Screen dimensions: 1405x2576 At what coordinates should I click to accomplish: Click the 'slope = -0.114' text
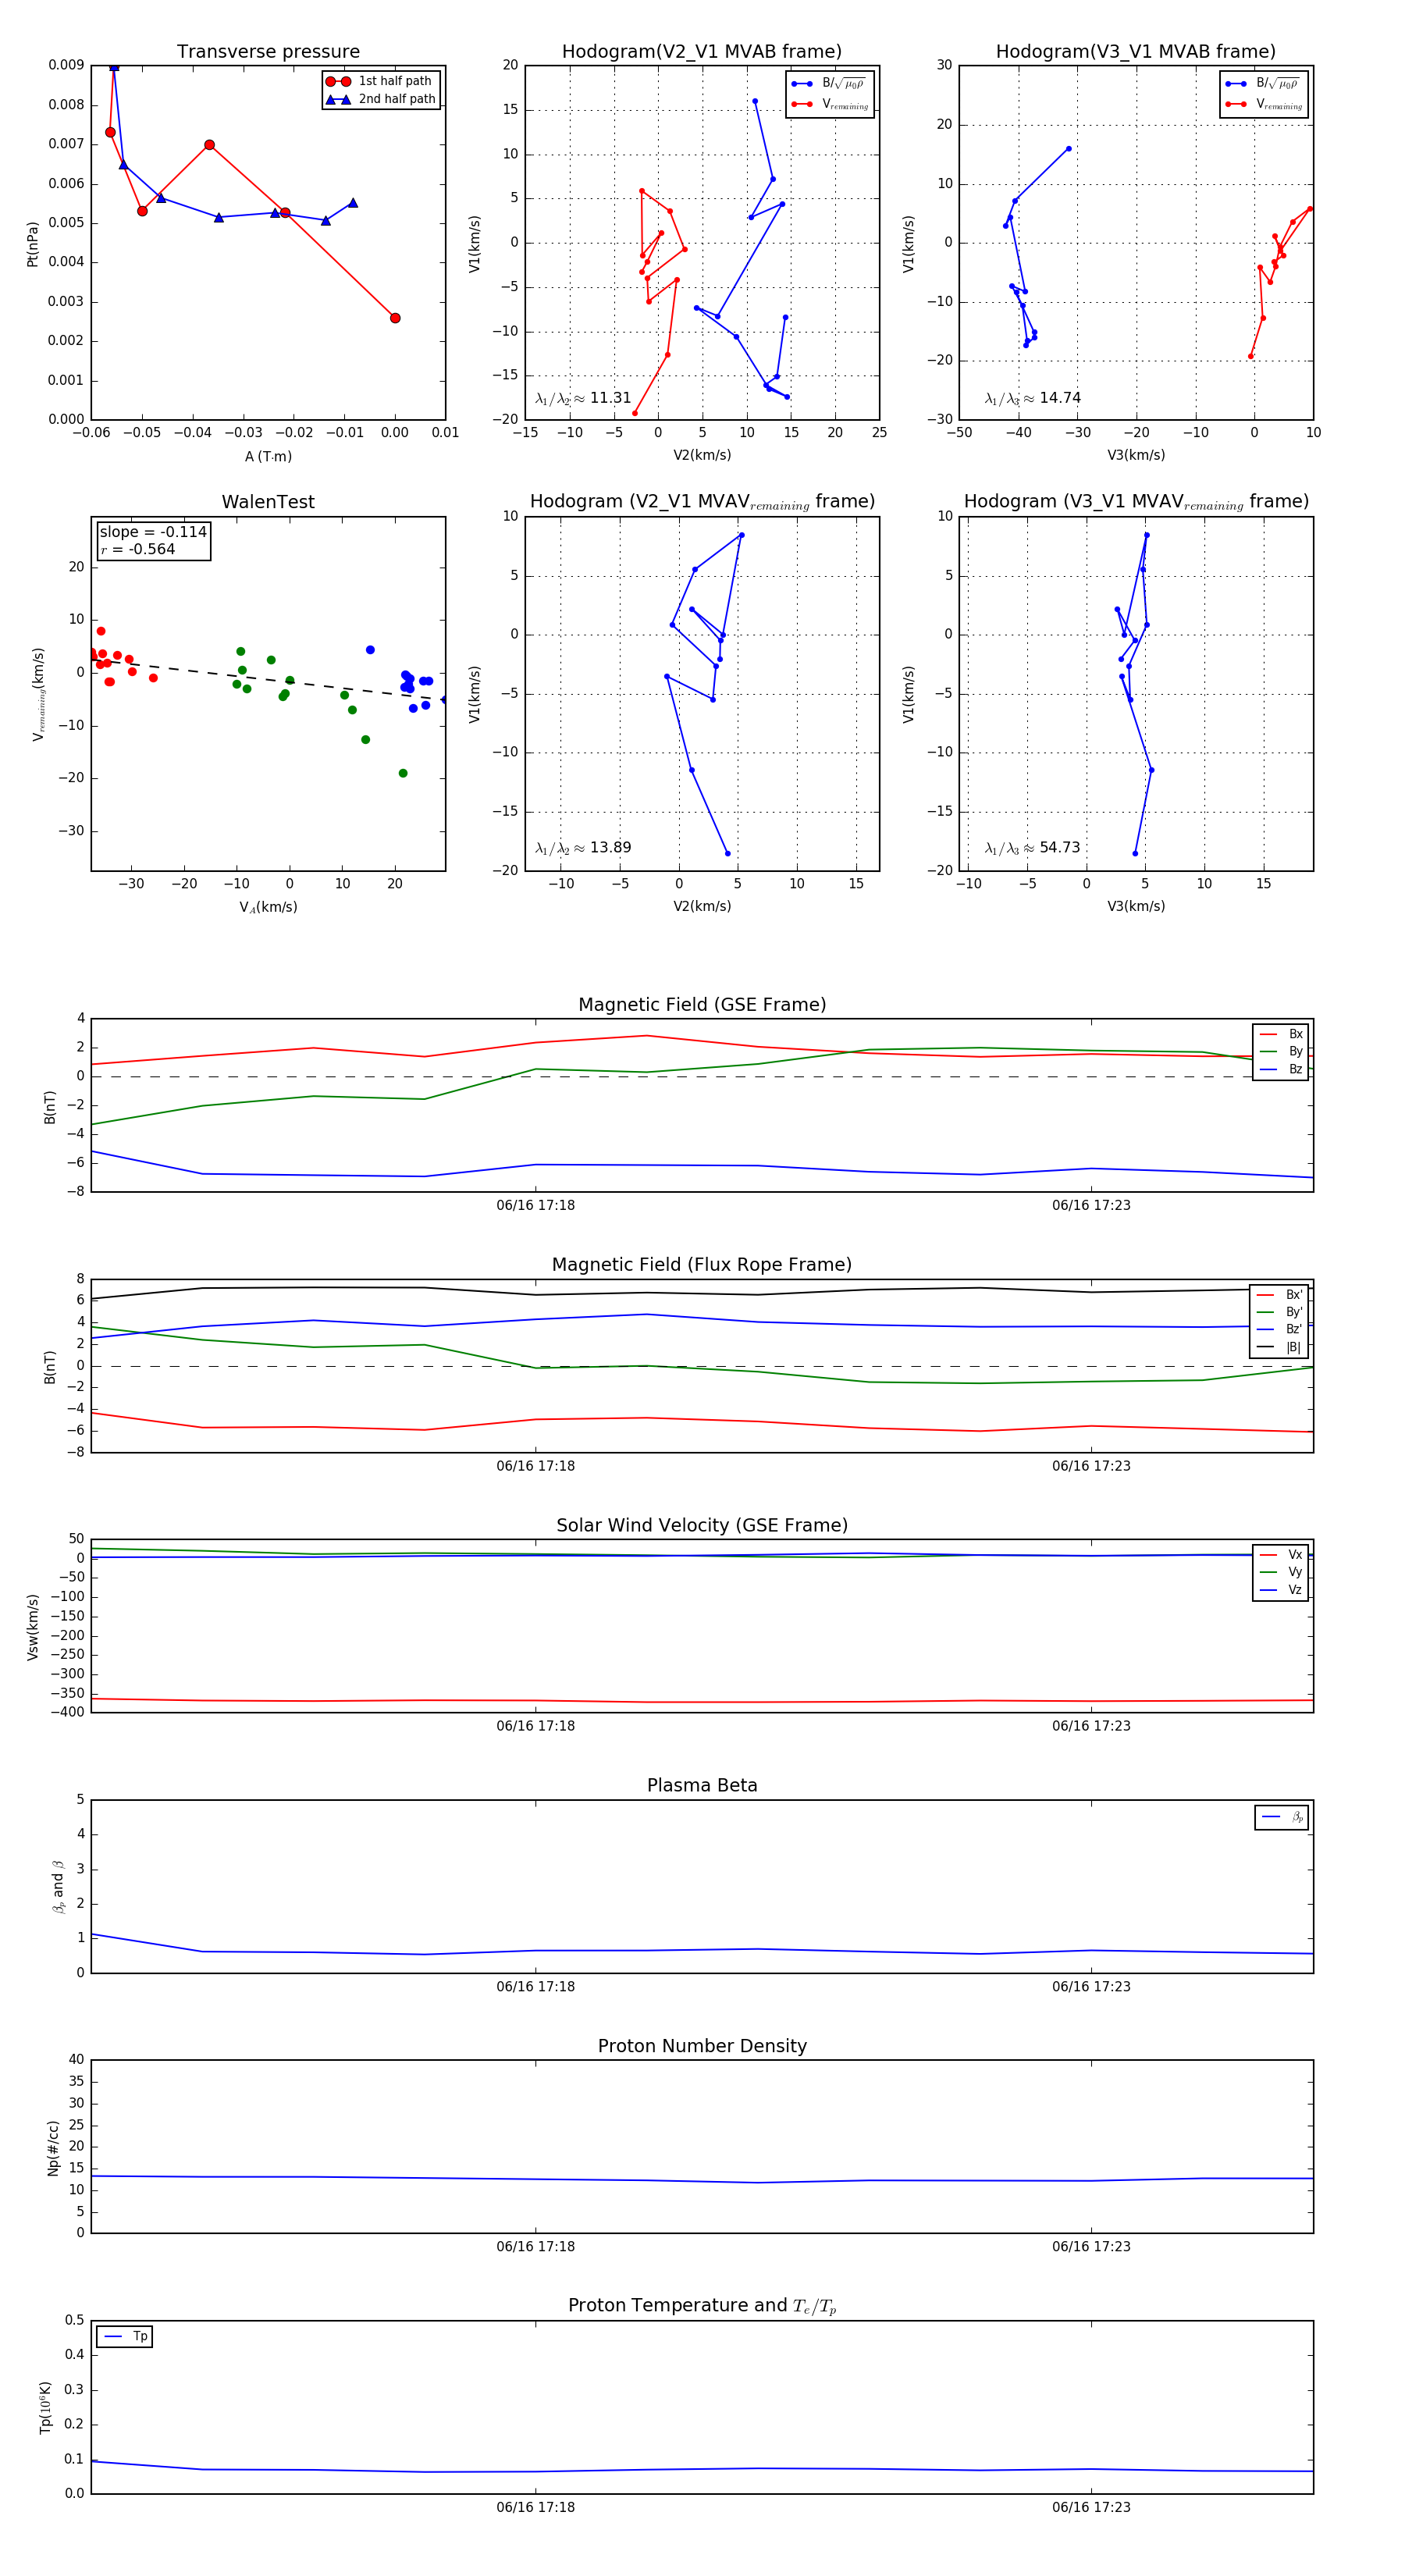(153, 532)
